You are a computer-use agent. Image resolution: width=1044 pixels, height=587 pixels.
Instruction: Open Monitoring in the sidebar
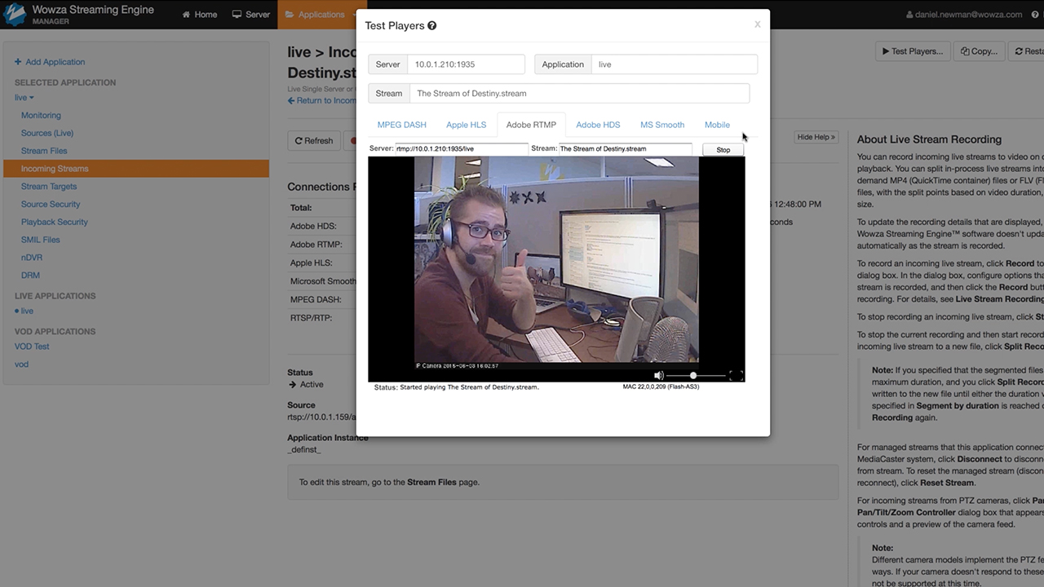41,116
